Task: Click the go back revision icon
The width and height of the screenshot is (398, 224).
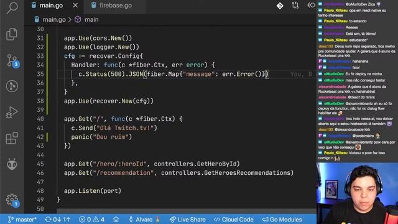Action: (311, 6)
